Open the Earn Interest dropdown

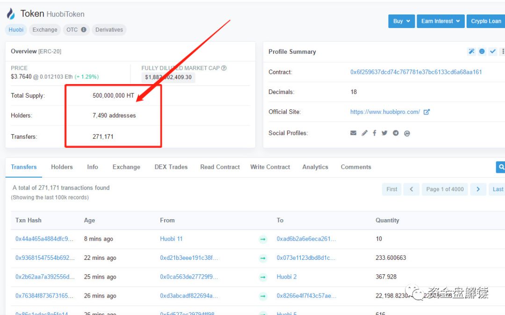(x=440, y=21)
